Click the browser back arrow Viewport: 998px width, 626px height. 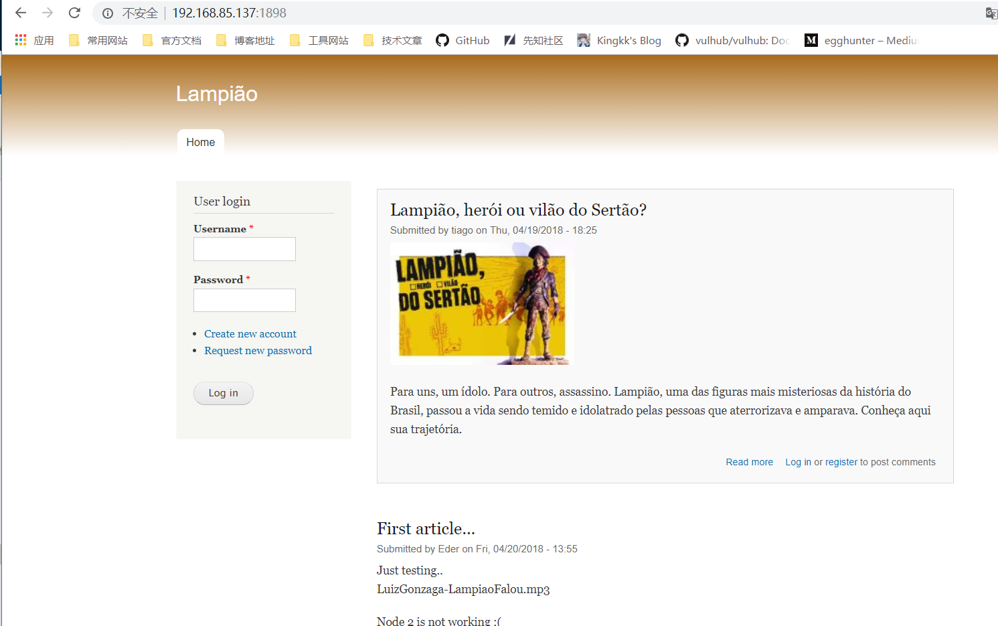21,13
